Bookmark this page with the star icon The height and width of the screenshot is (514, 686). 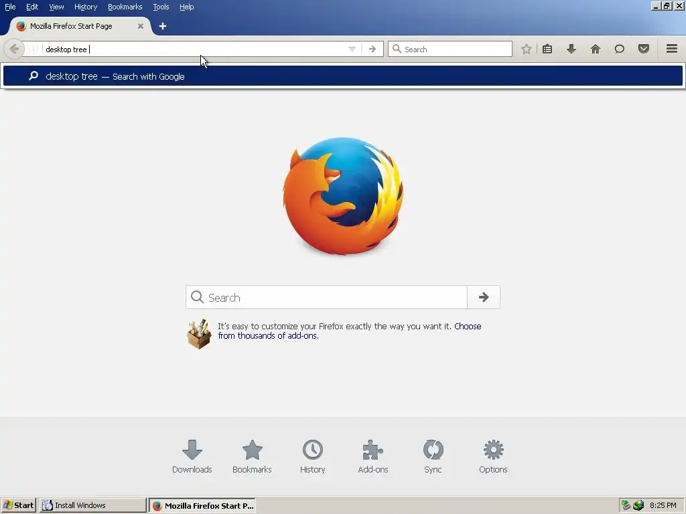pos(527,49)
